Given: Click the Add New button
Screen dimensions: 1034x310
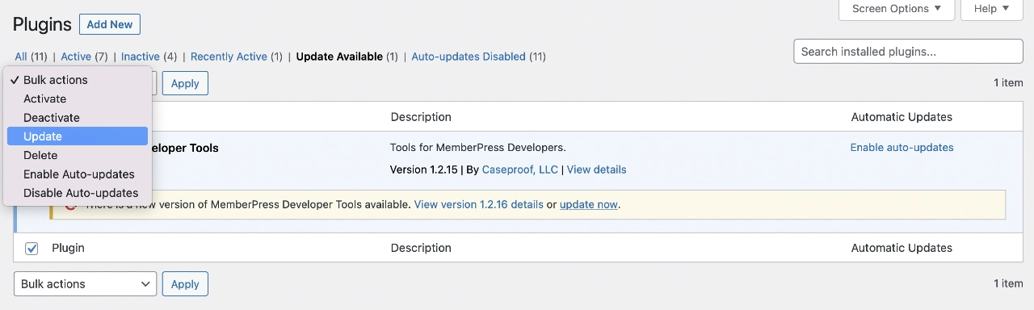Looking at the screenshot, I should pyautogui.click(x=110, y=24).
